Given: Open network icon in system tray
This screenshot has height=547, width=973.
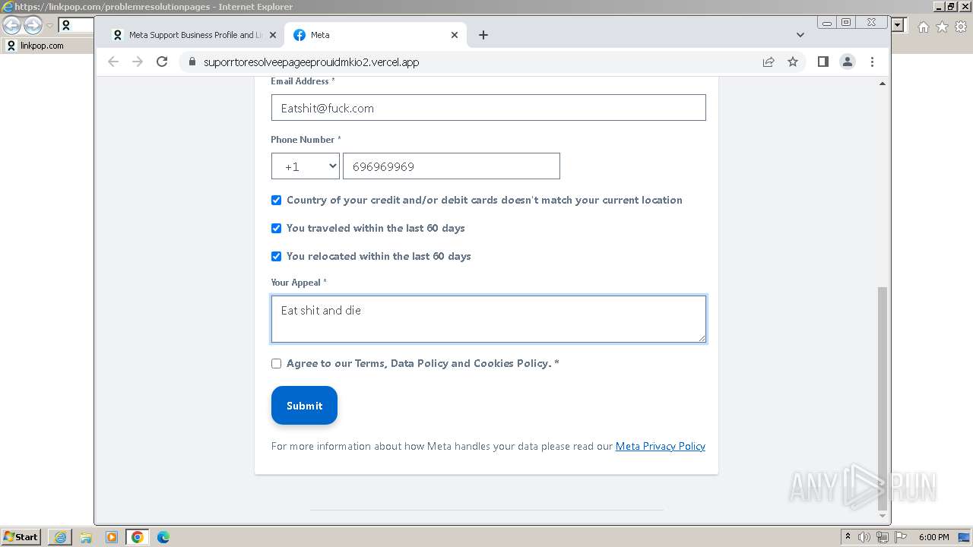Looking at the screenshot, I should point(883,537).
